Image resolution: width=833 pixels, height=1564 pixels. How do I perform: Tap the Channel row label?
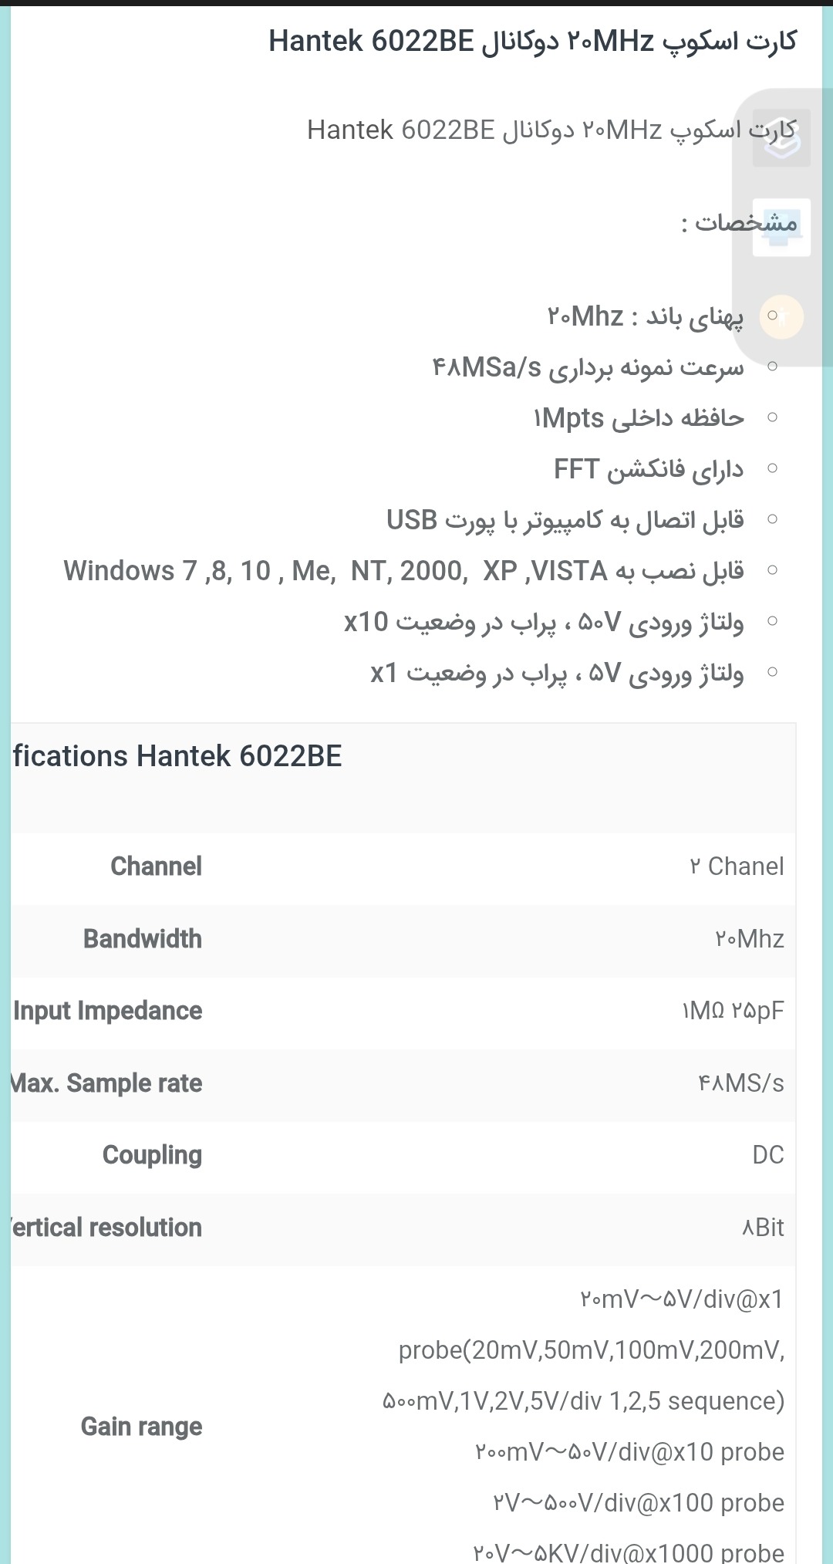pos(156,866)
